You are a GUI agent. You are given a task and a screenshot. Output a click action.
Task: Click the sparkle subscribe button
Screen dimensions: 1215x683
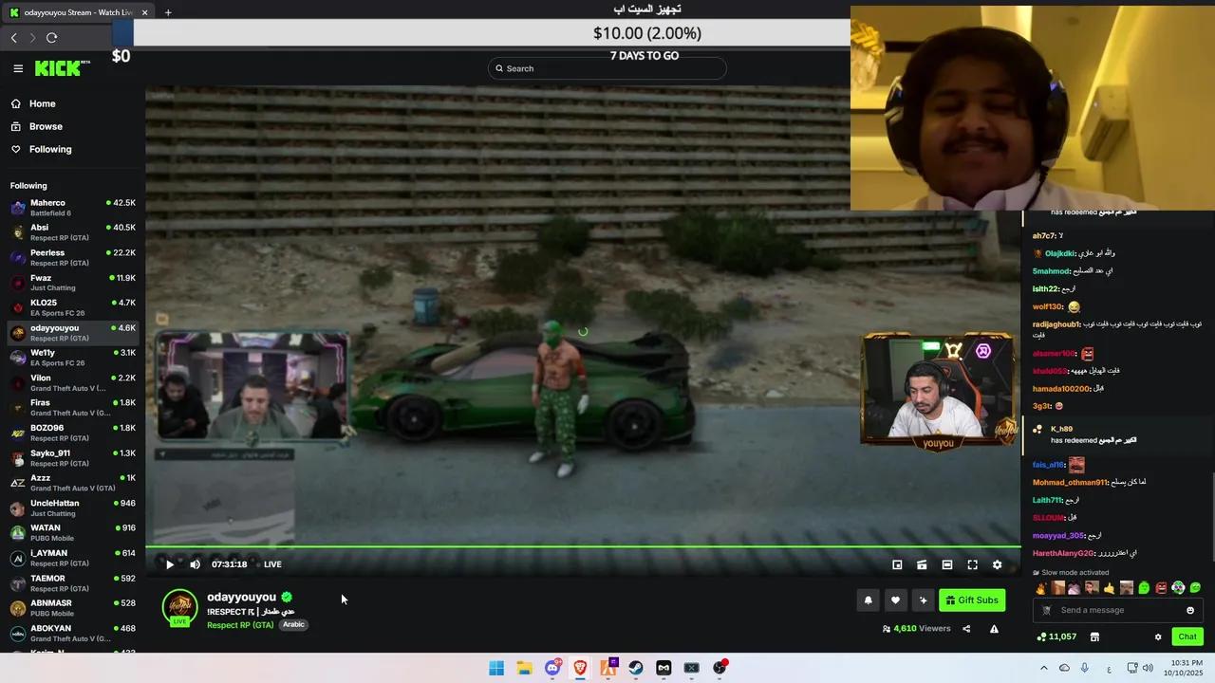(x=923, y=600)
